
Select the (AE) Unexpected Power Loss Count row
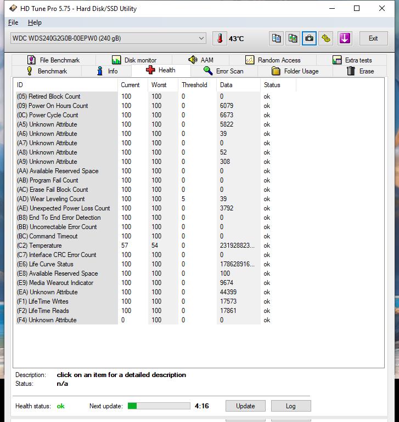[x=156, y=208]
